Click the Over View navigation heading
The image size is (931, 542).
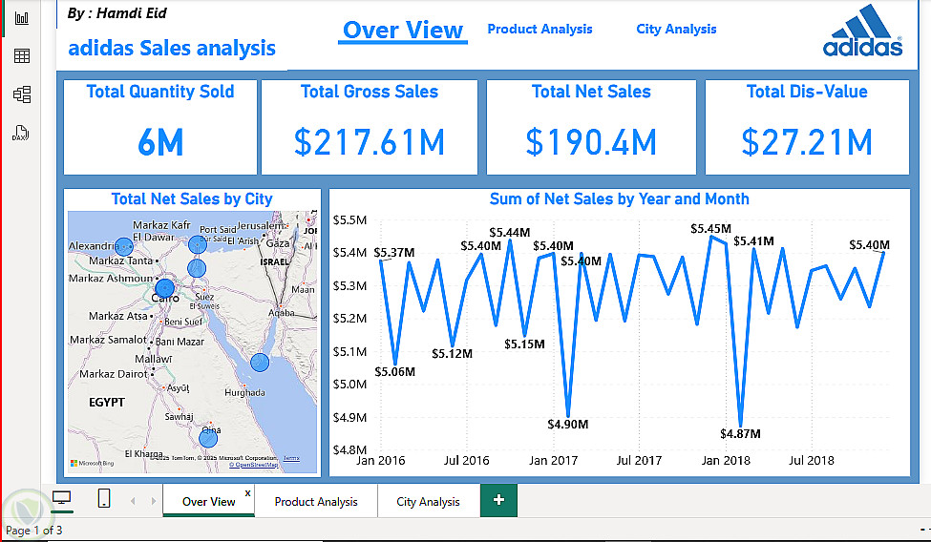403,30
